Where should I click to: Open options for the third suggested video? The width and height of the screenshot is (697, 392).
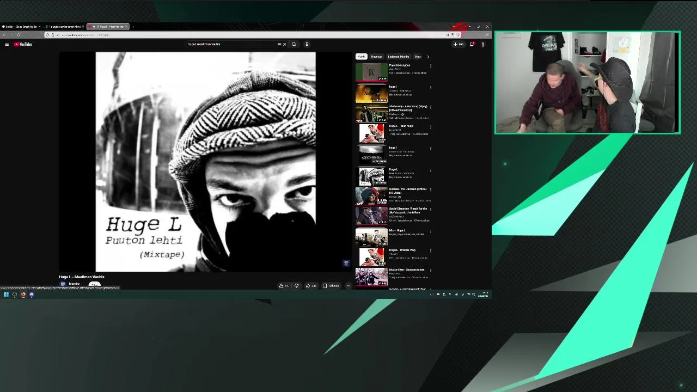430,107
